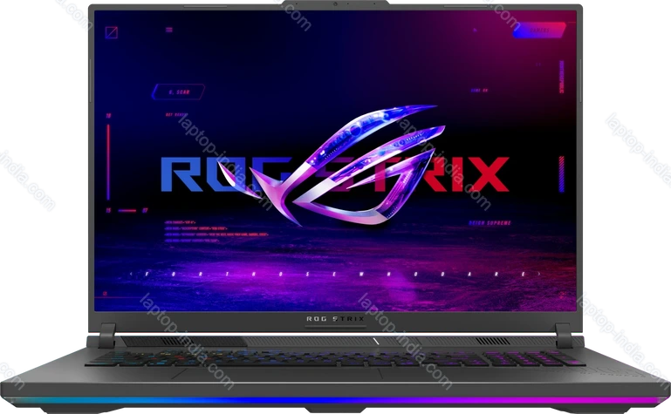Click the ROG STRIX label on the bottom bezel
Screen dimensions: 671x414
[335, 320]
